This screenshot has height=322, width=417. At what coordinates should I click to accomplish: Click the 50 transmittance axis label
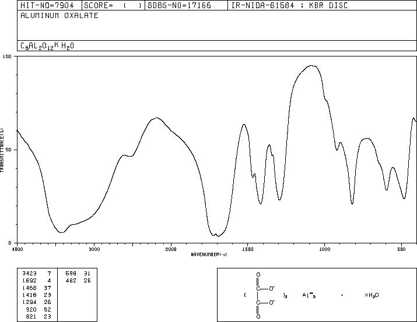pyautogui.click(x=8, y=150)
